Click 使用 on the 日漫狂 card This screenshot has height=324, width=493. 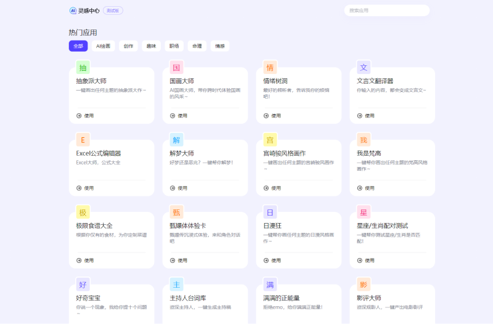(x=272, y=260)
